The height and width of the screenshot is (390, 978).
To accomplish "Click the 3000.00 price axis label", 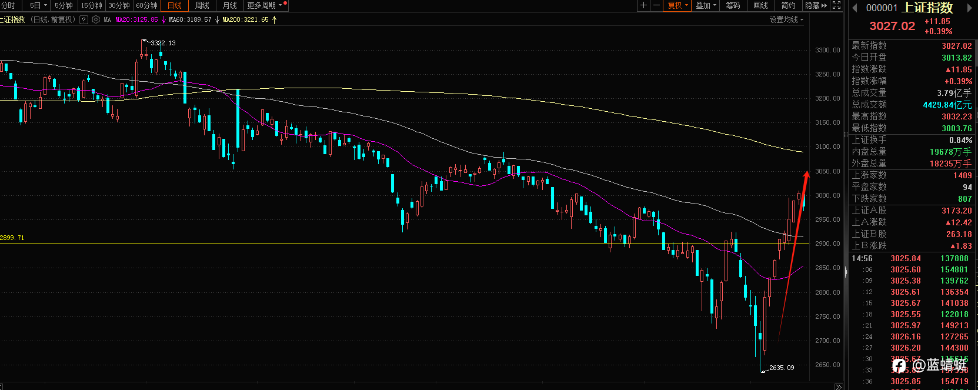I will point(827,195).
